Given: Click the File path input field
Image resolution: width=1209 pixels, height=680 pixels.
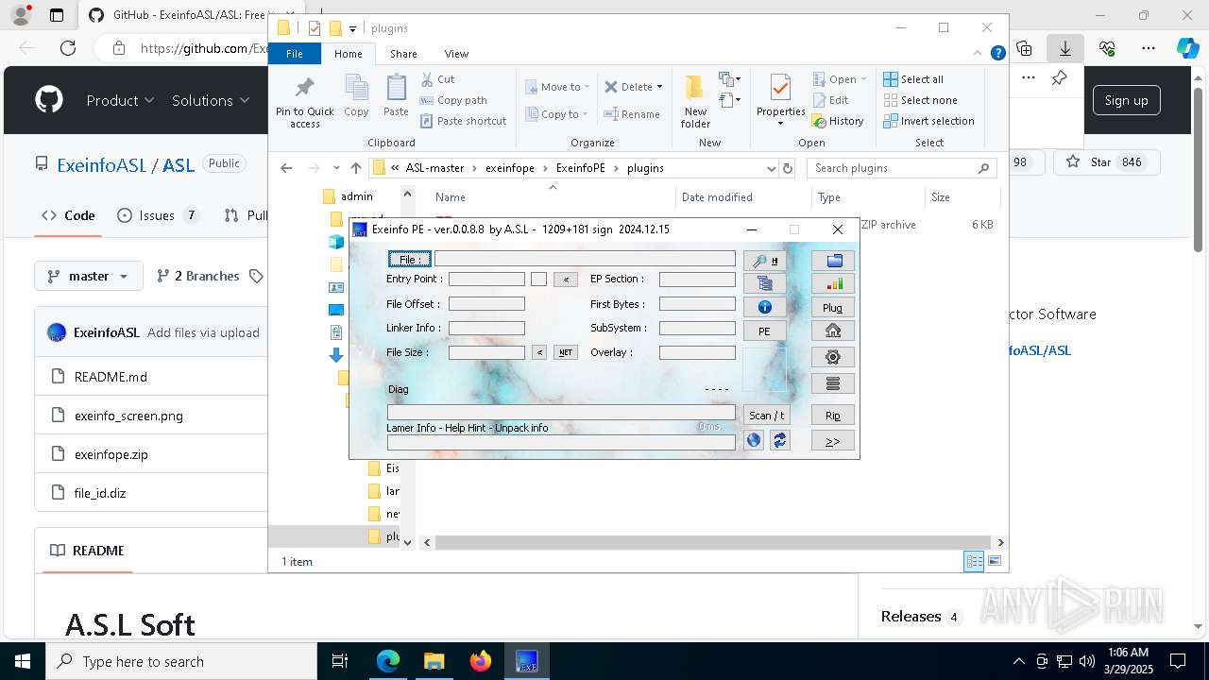Looking at the screenshot, I should [x=585, y=259].
